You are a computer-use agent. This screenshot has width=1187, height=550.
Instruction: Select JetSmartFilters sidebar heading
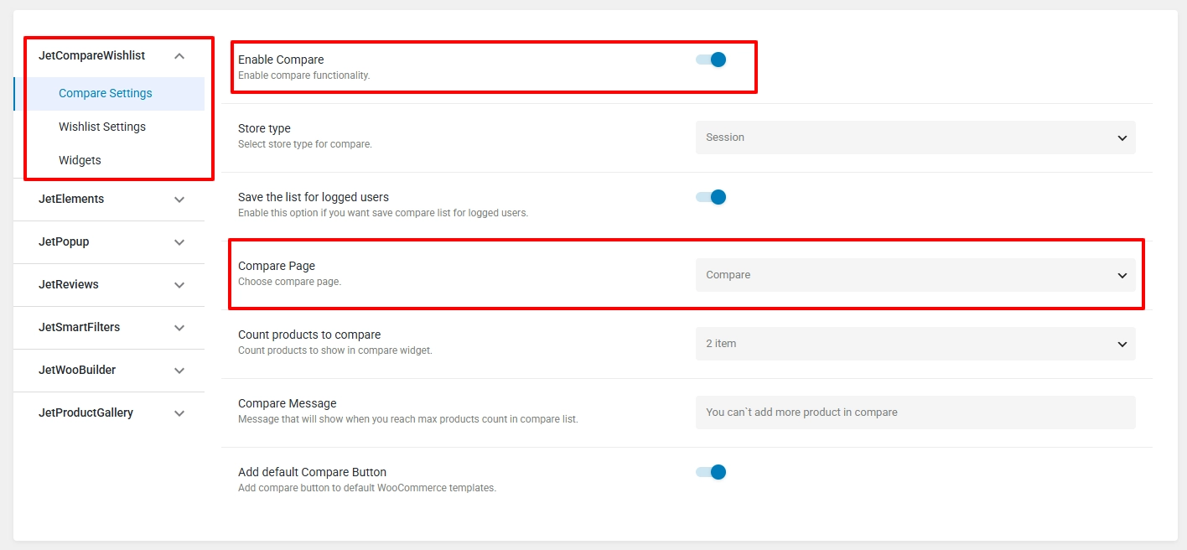[x=79, y=327]
